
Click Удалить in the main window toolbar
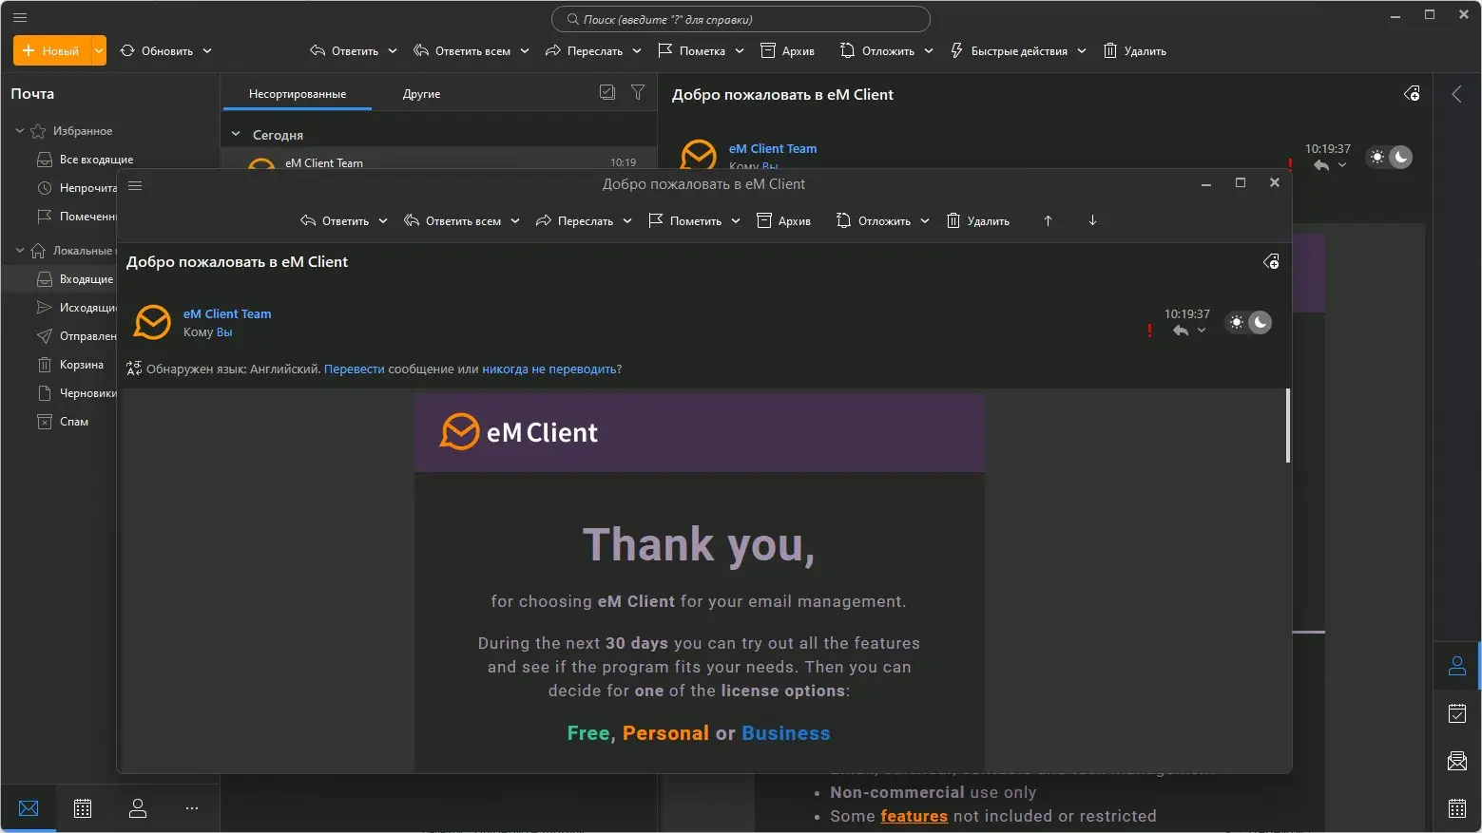pos(1134,51)
